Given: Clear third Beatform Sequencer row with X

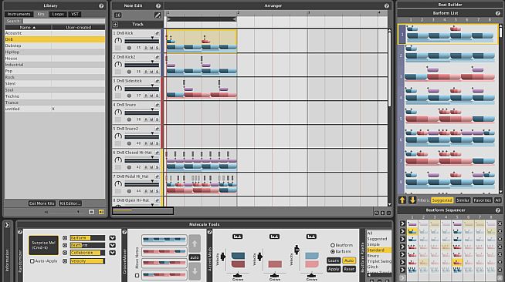Looking at the screenshot, I should pyautogui.click(x=500, y=239).
